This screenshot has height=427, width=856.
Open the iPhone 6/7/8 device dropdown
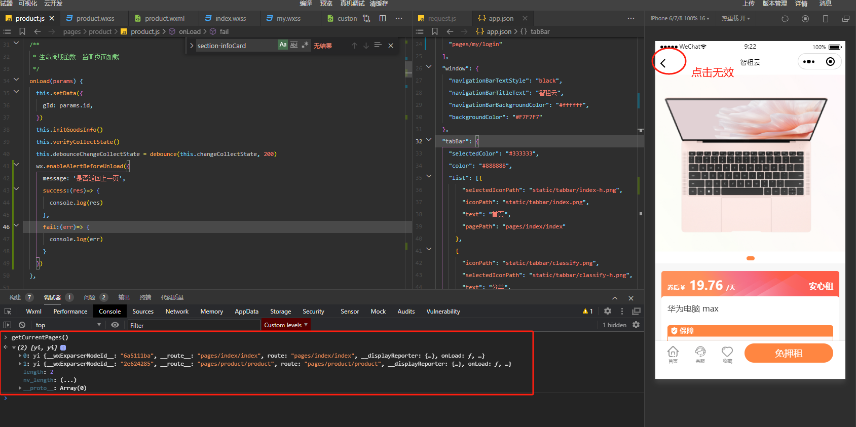point(680,19)
